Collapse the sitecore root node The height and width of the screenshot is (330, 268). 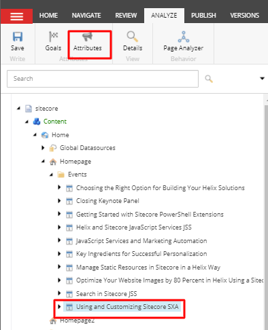[x=19, y=109]
